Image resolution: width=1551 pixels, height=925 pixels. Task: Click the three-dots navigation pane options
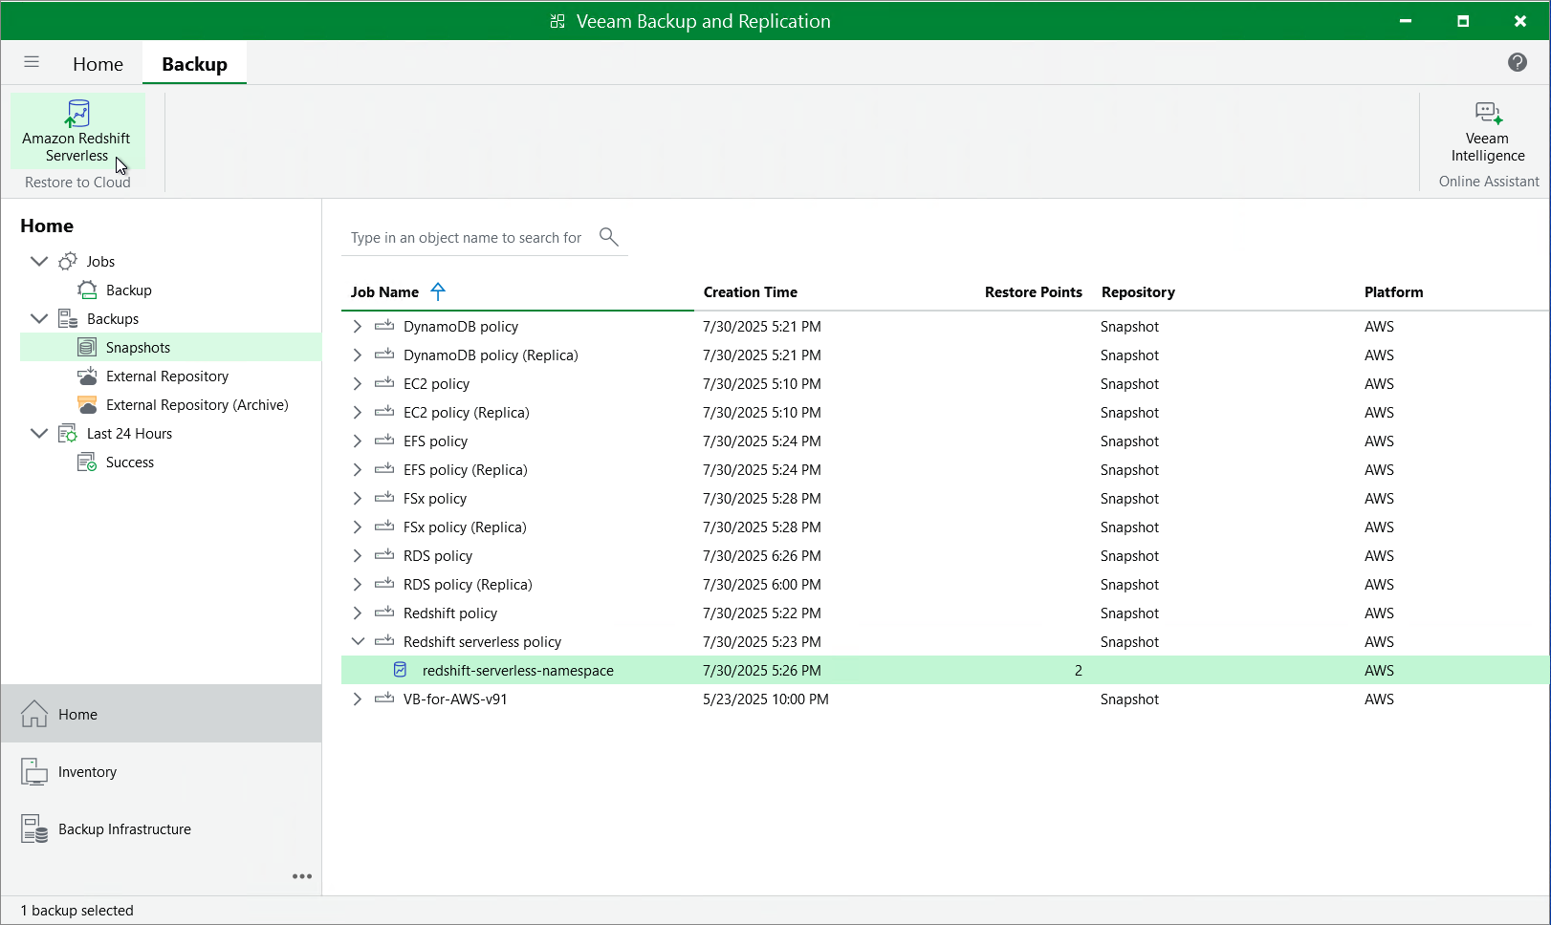point(302,876)
